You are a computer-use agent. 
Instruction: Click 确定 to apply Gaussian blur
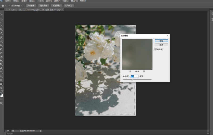161,41
